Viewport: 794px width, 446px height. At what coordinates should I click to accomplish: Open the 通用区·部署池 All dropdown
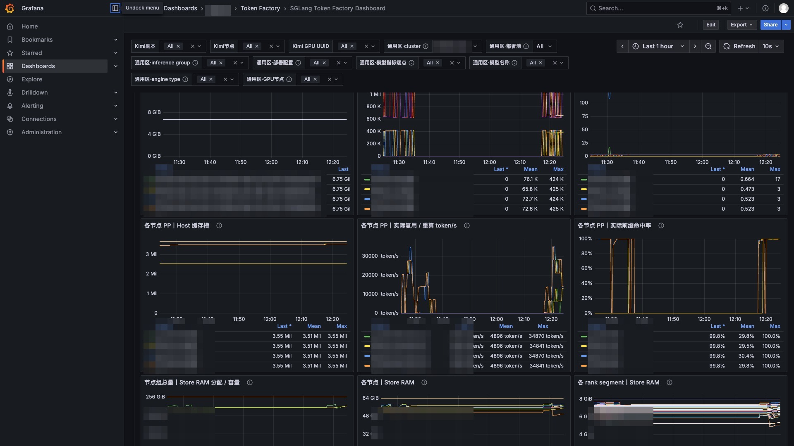pos(544,46)
